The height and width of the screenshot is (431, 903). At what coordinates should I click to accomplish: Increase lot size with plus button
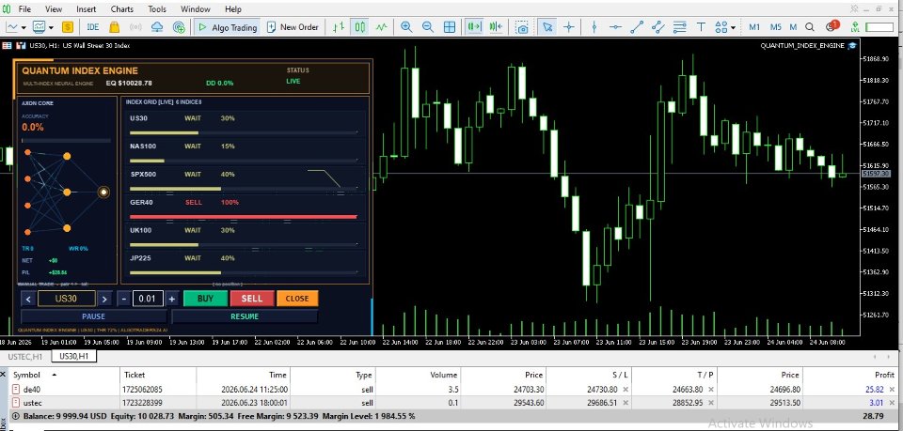tap(171, 299)
